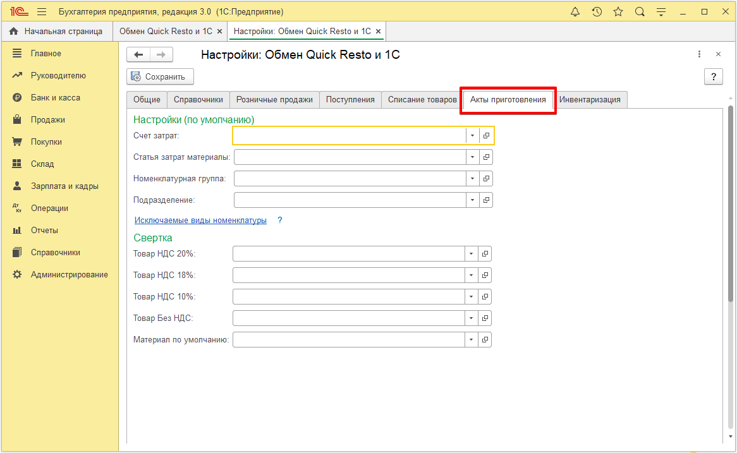This screenshot has height=453, width=737.
Task: Expand Товар Без НДС dropdown
Action: [472, 318]
